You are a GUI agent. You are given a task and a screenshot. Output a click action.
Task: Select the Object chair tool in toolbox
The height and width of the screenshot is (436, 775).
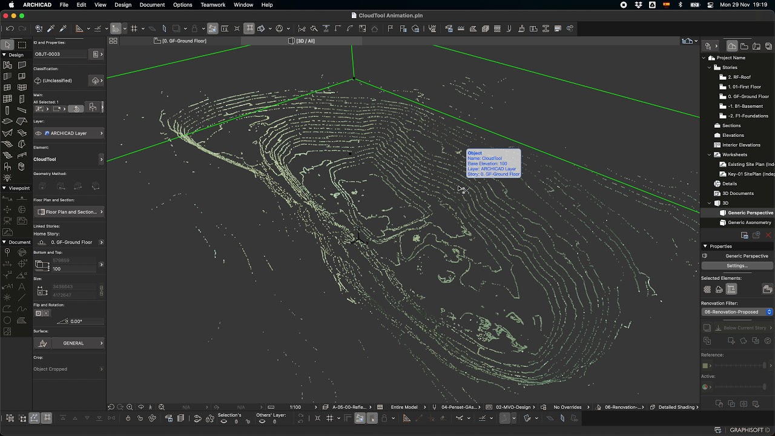pyautogui.click(x=7, y=167)
